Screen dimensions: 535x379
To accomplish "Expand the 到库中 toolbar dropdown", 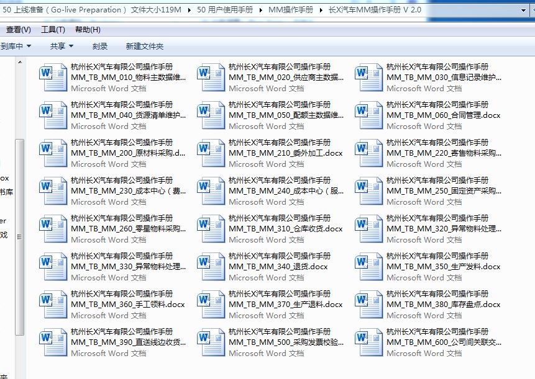I will coord(16,46).
